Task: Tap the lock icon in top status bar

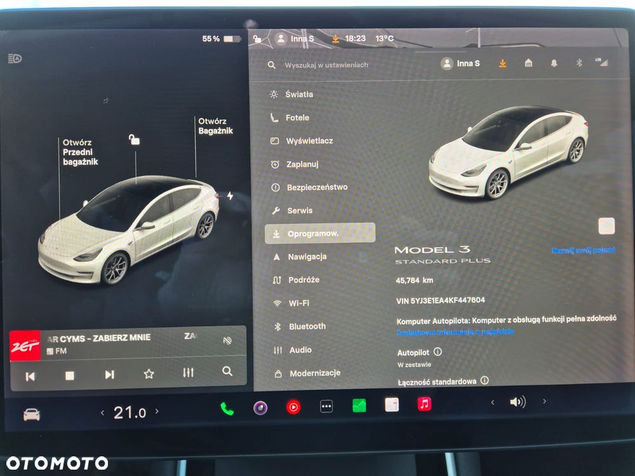Action: [x=257, y=39]
